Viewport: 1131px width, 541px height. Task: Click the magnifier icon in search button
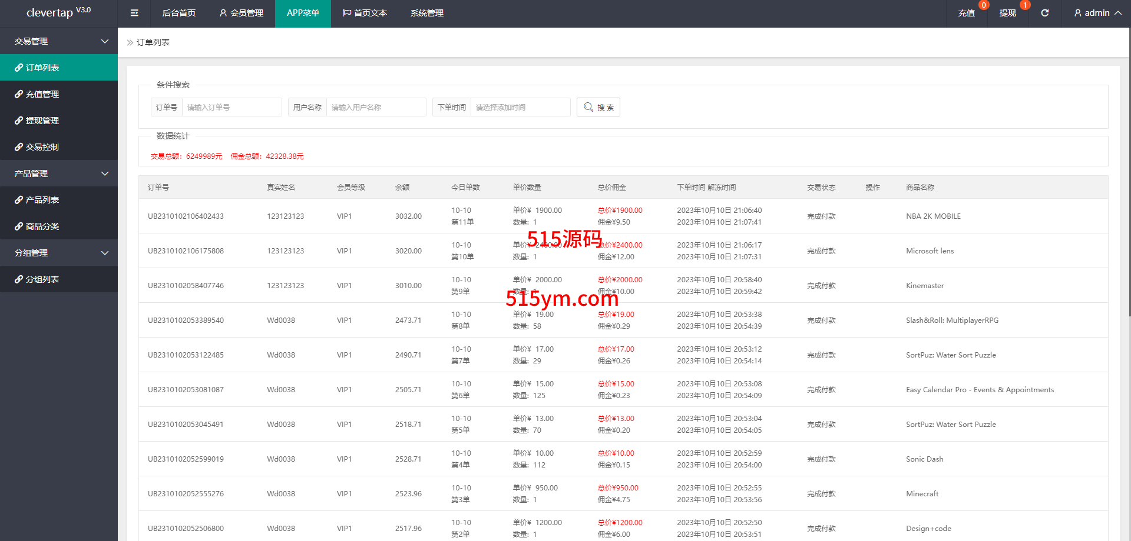[588, 107]
